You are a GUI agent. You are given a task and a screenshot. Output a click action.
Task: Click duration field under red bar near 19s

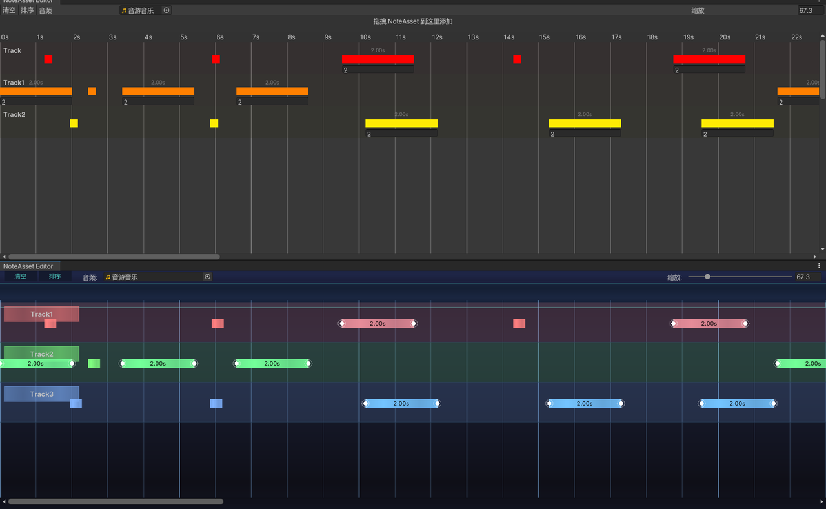[x=709, y=70]
